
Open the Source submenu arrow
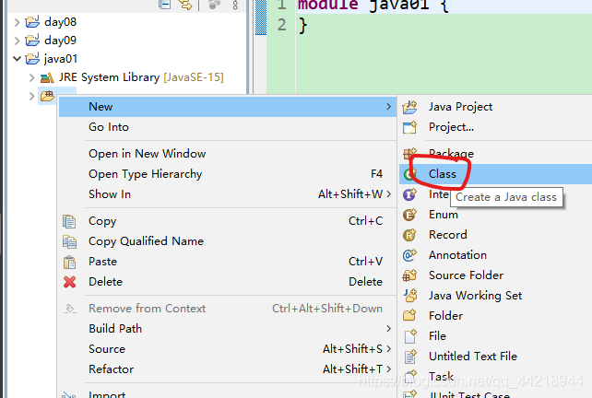coord(388,349)
